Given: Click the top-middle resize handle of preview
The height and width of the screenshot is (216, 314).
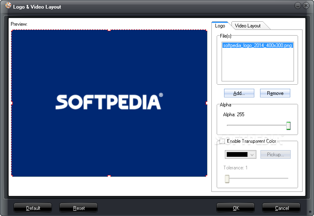Looking at the screenshot, I should click(109, 30).
